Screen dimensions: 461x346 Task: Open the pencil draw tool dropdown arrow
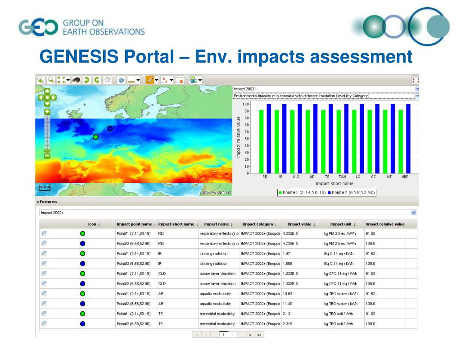pos(156,80)
